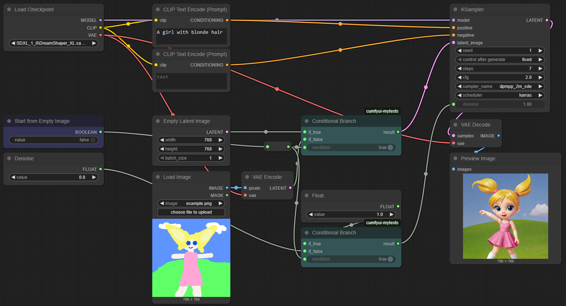Collapse the Load Image node dot

pos(158,177)
